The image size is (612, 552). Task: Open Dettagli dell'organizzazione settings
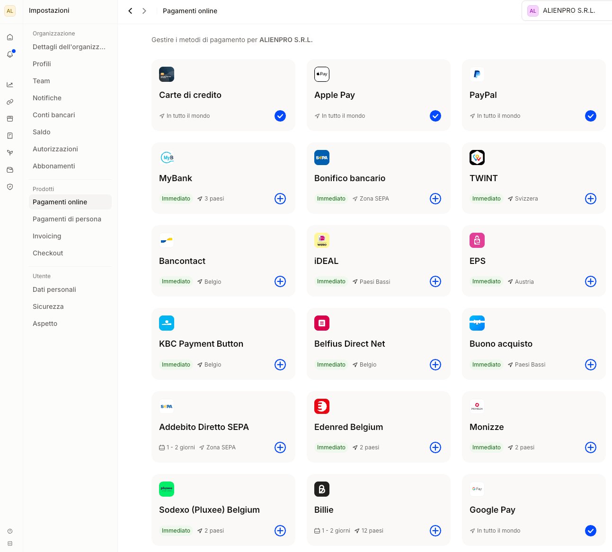[70, 47]
